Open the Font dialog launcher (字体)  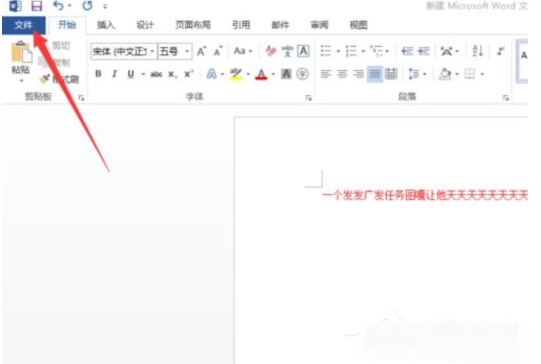coord(308,99)
